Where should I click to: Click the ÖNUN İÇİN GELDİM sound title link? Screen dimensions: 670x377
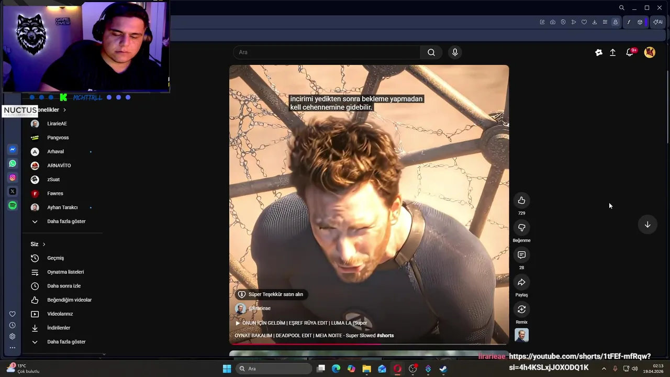(x=301, y=323)
